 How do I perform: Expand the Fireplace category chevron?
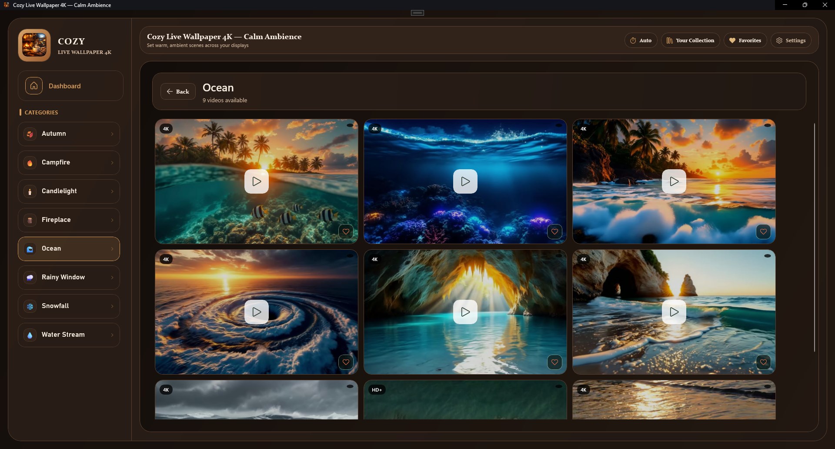tap(112, 220)
